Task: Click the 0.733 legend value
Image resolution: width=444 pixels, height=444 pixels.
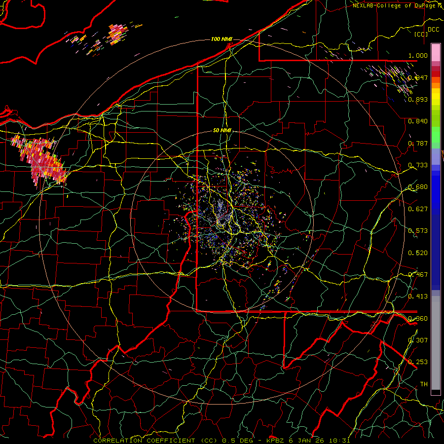Action: point(418,165)
